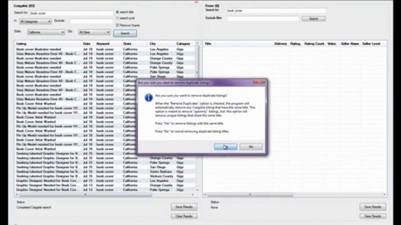Click the Craigslist 'Search for' input field
Screen dimensions: 401x225
point(71,13)
